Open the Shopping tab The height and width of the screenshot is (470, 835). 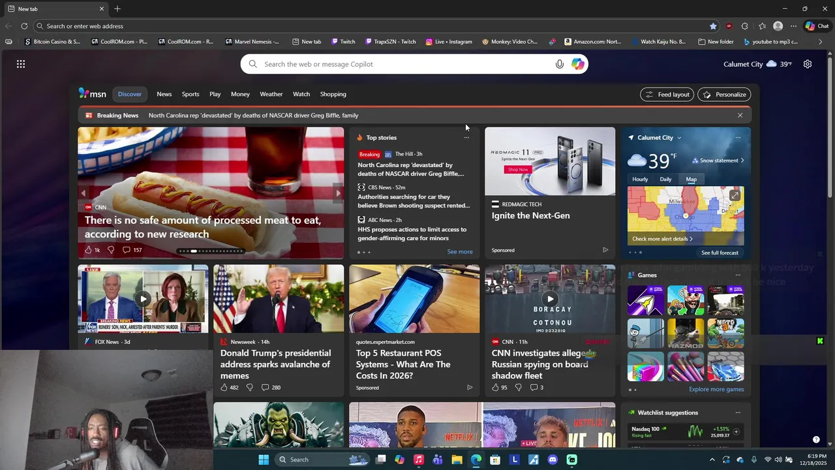[333, 94]
